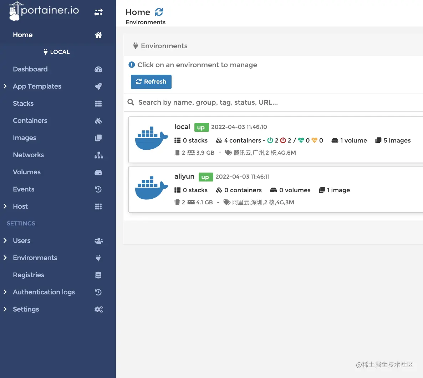Screen dimensions: 423x378
Task: Click the Users group icon
Action: [x=99, y=241]
